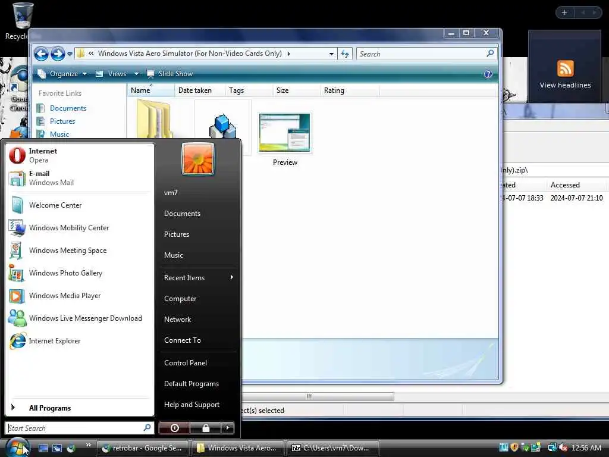Screen dimensions: 609x457
Task: Sort by the Rating column header
Action: (350, 90)
